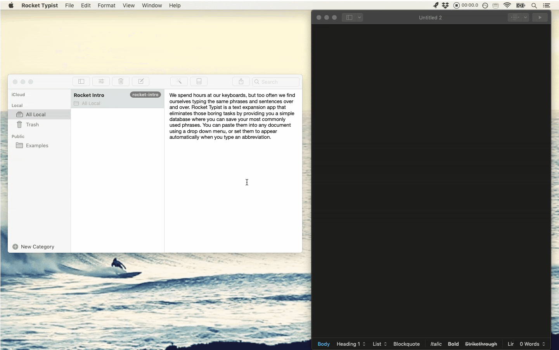Click the rocket menu bar icon
Viewport: 559px width, 350px height.
pyautogui.click(x=436, y=5)
